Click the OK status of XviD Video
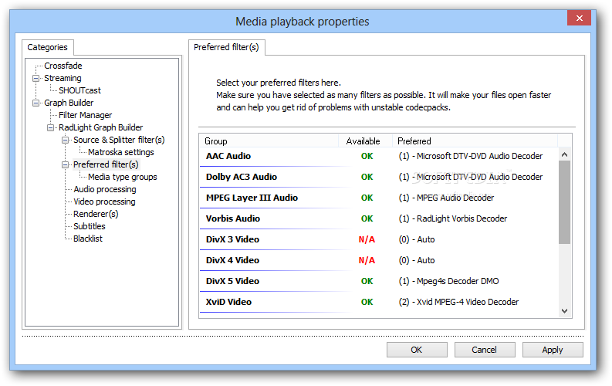The width and height of the screenshot is (612, 386). (x=367, y=302)
